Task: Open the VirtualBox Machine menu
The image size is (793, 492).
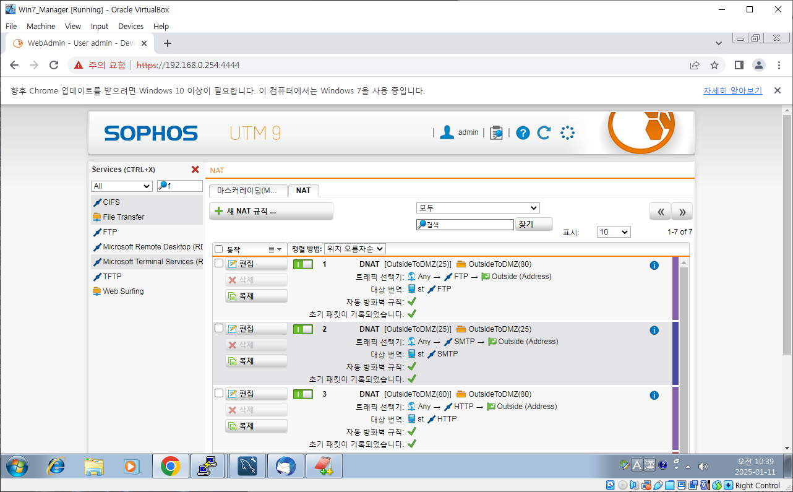Action: [41, 27]
